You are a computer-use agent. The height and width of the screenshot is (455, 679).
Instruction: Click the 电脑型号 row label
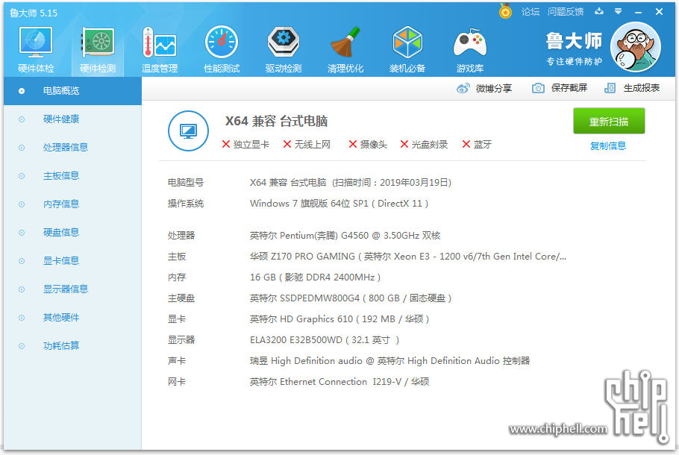(186, 183)
